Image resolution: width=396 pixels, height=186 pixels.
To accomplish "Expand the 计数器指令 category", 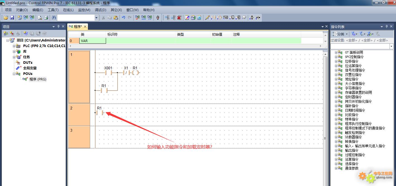I will click(336, 137).
